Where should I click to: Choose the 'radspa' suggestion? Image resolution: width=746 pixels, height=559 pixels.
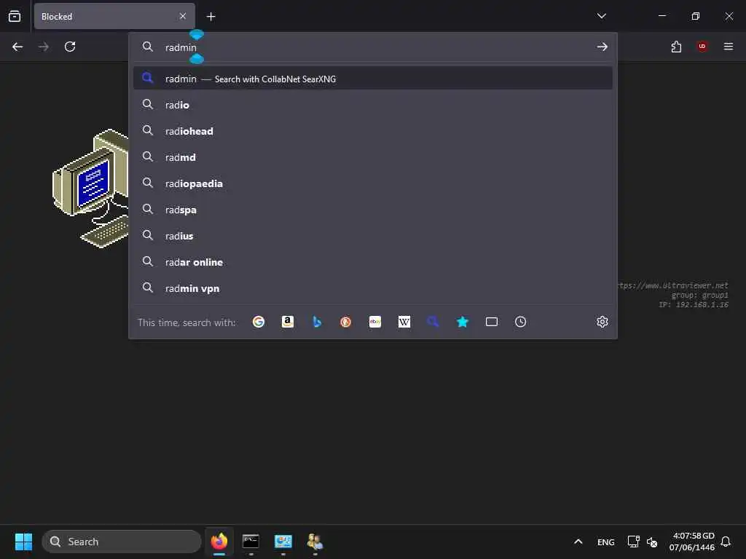tap(373, 210)
